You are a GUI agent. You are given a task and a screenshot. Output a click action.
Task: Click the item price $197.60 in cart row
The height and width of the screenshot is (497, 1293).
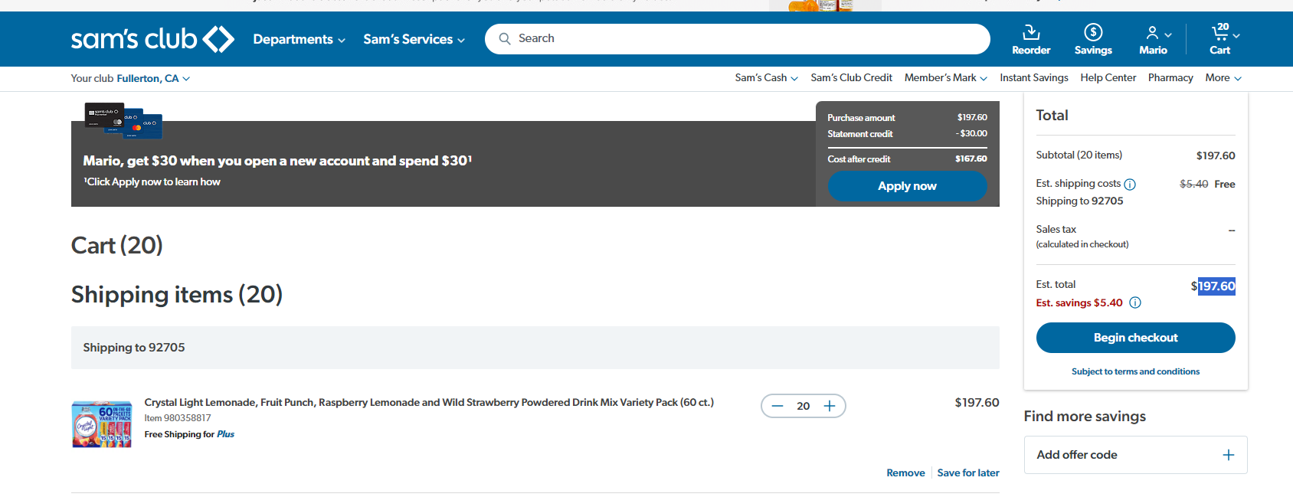977,403
